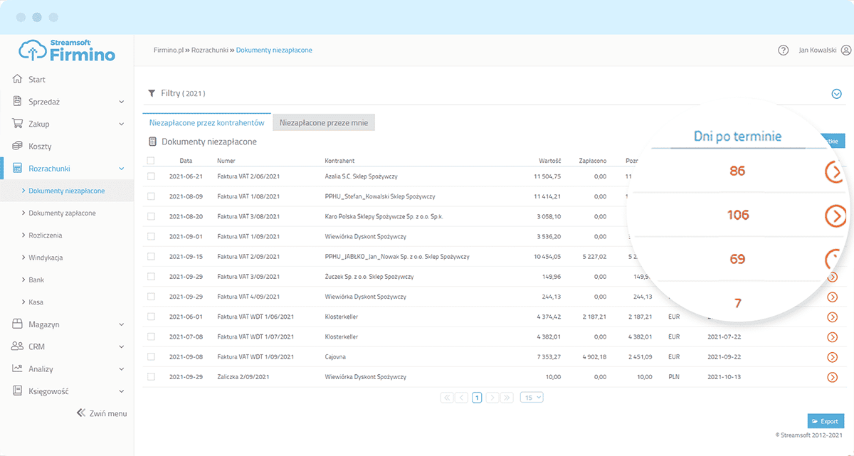The width and height of the screenshot is (854, 456).
Task: Follow the Firmino.pl breadcrumb link
Action: coord(169,51)
